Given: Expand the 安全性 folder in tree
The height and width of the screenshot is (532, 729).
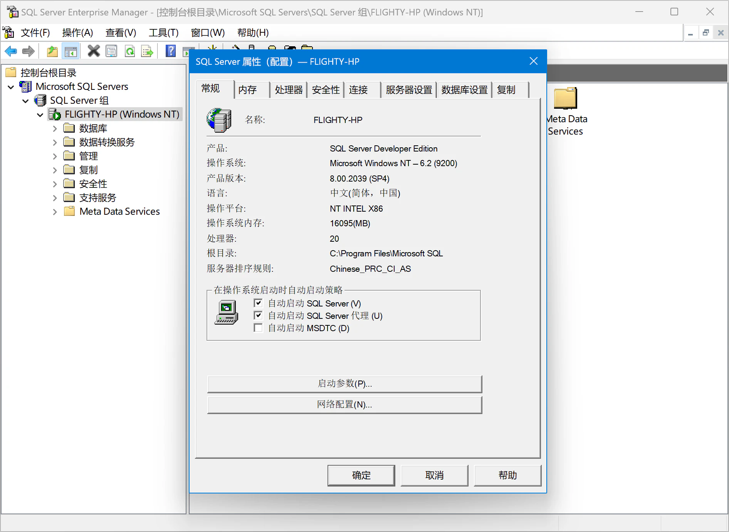Looking at the screenshot, I should coord(55,184).
